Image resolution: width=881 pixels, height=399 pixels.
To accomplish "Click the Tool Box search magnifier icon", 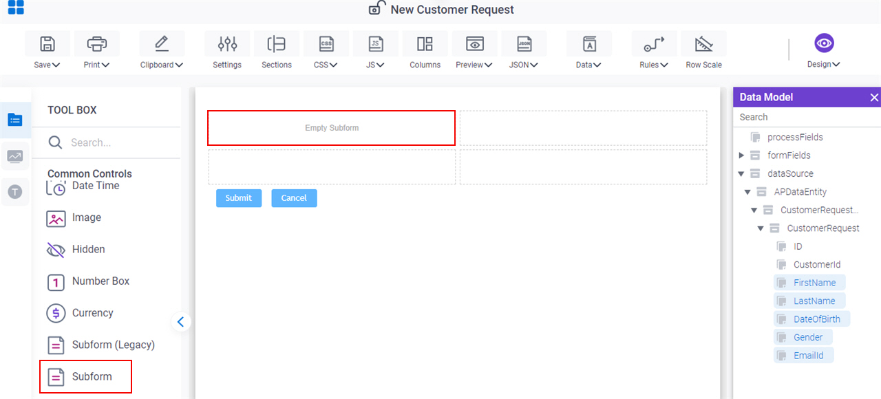I will [55, 142].
